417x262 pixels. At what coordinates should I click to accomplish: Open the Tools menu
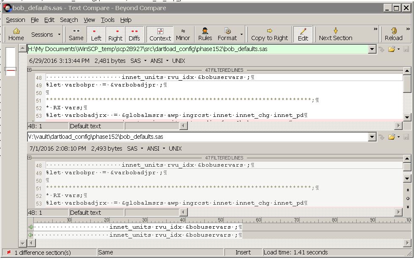[108, 20]
